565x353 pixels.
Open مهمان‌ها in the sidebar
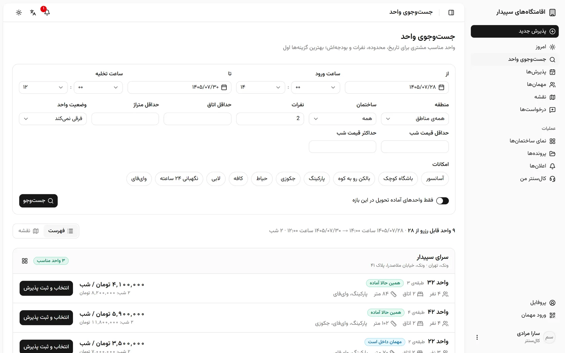[515, 84]
